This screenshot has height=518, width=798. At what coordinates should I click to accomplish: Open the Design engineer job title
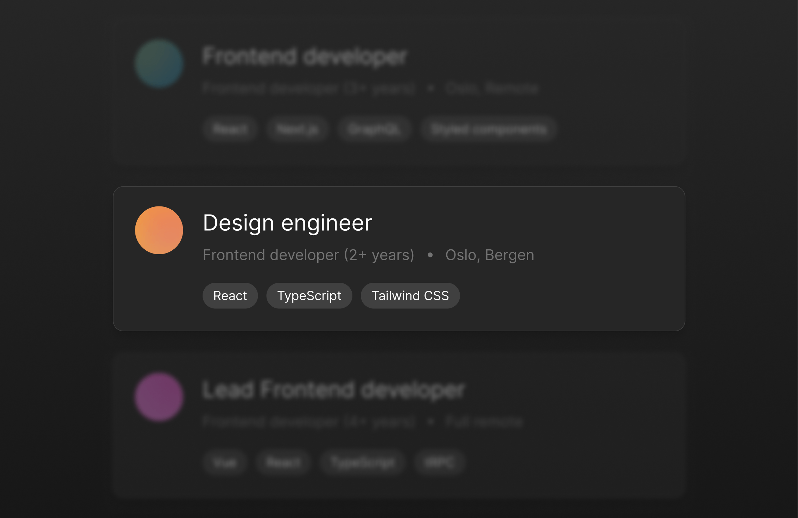click(x=287, y=223)
